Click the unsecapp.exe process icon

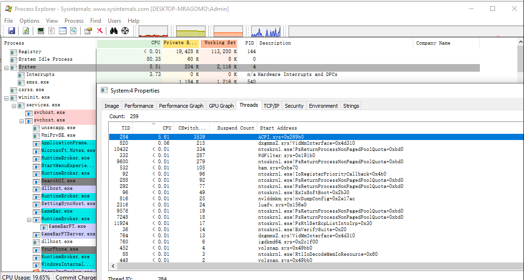37,128
